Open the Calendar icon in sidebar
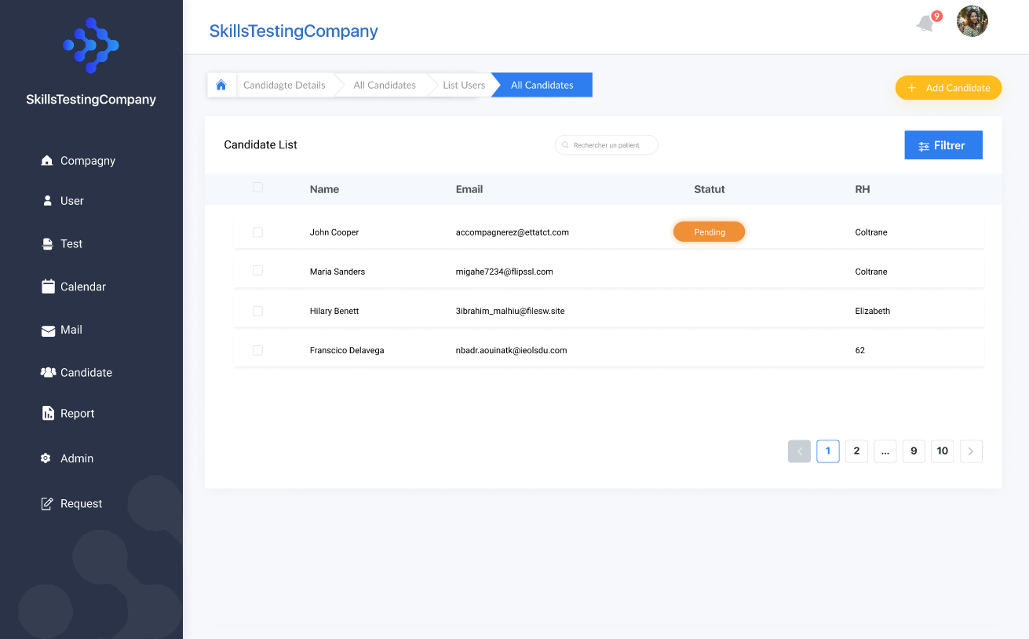The height and width of the screenshot is (639, 1029). (48, 287)
